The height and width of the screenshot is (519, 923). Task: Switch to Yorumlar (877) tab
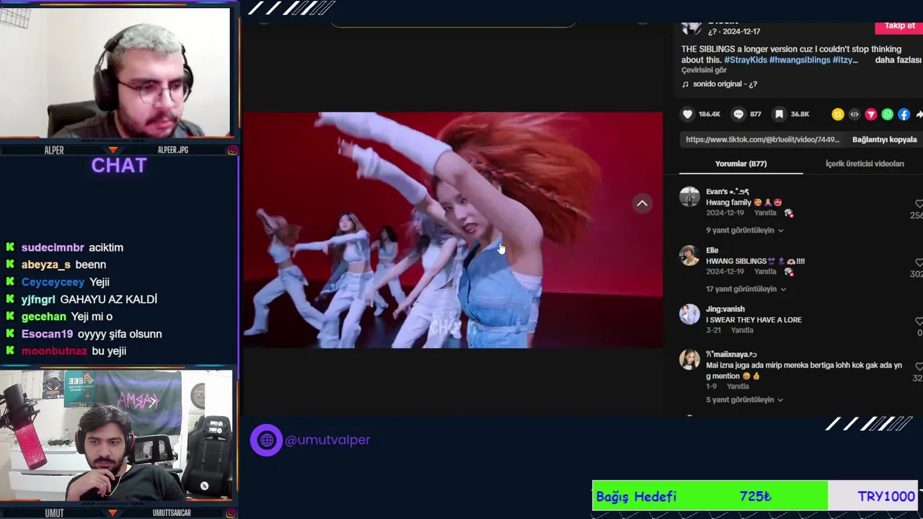(x=741, y=164)
